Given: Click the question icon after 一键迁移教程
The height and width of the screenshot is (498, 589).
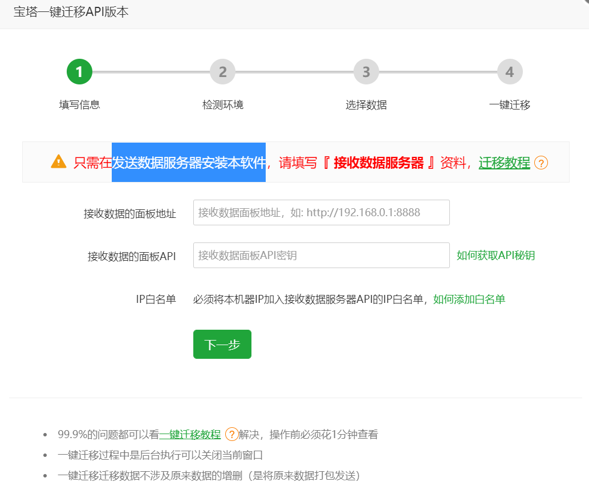Looking at the screenshot, I should point(231,434).
